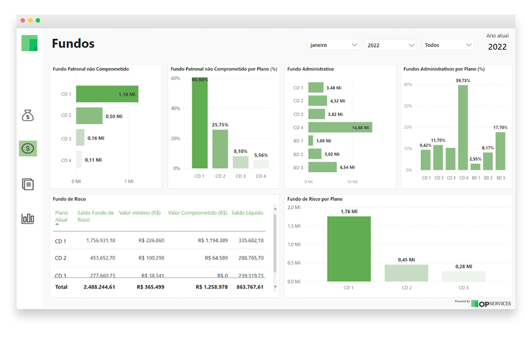Screen dimensions: 532x339
Task: Click the 39,73% CD 4 column
Action: point(463,127)
